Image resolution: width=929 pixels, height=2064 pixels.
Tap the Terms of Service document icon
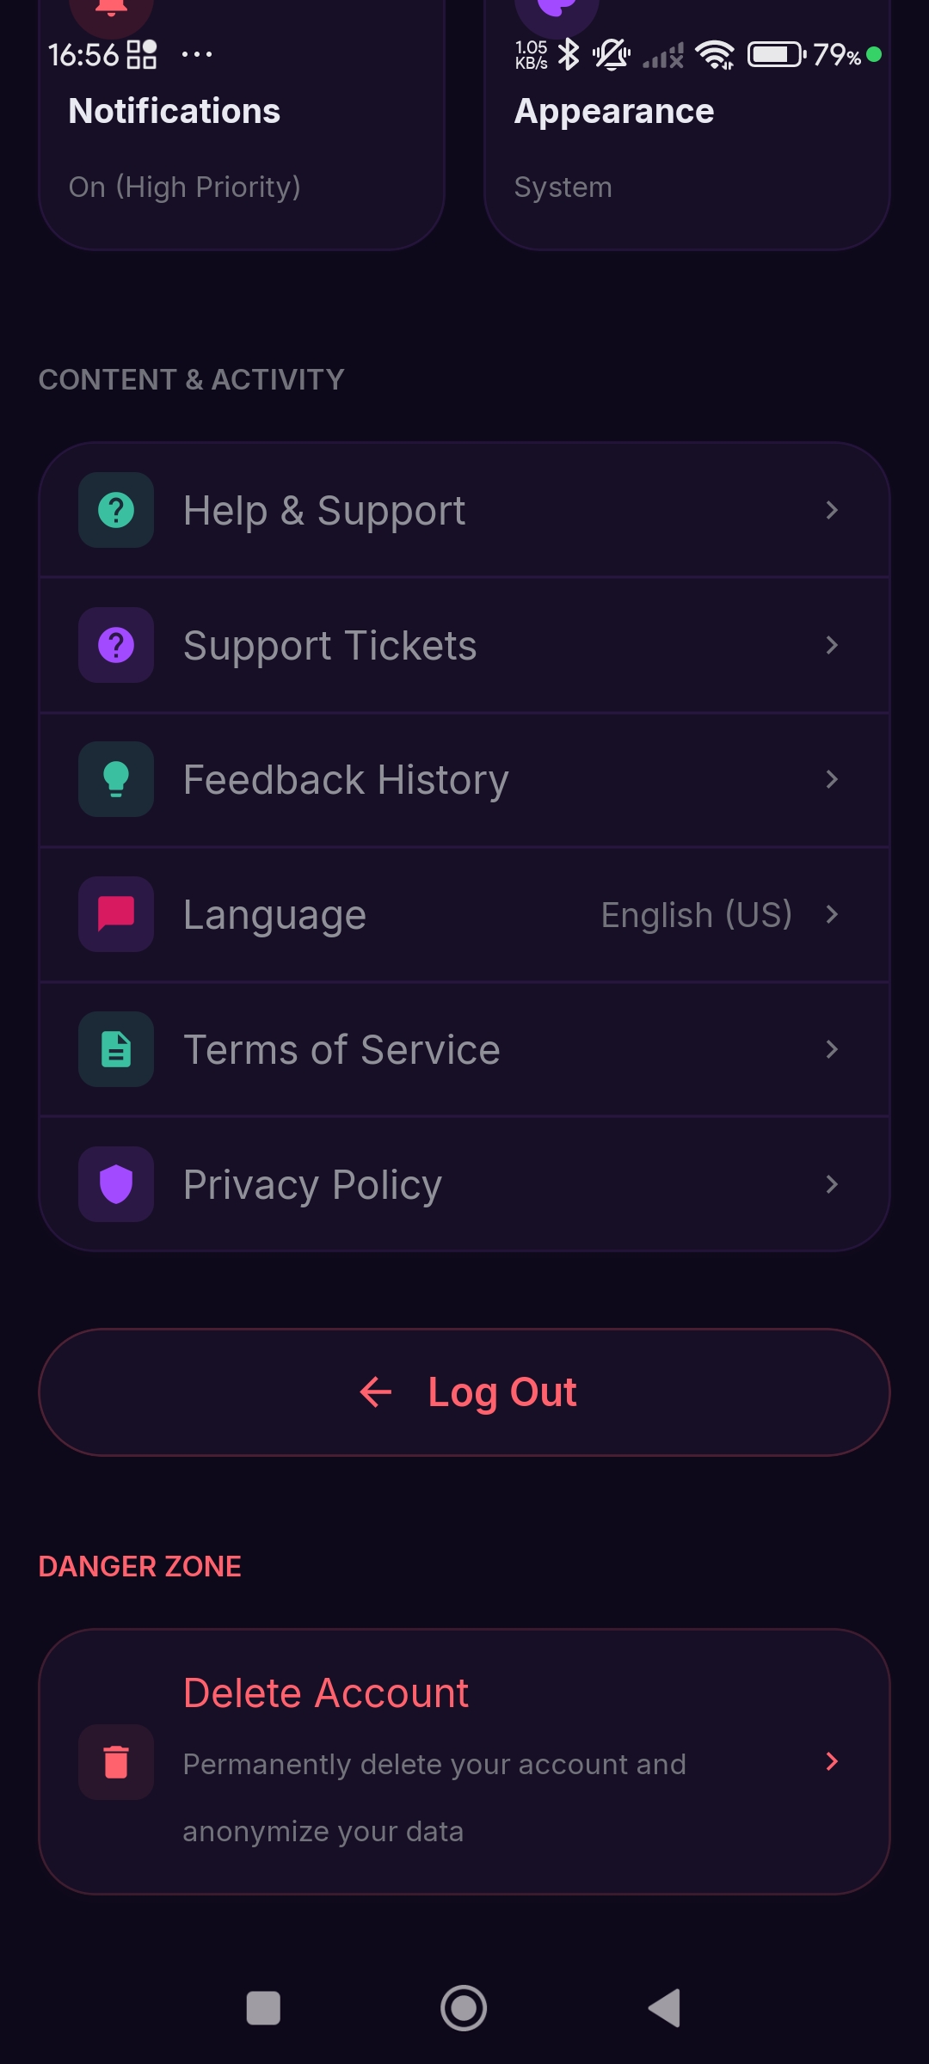pyautogui.click(x=116, y=1049)
